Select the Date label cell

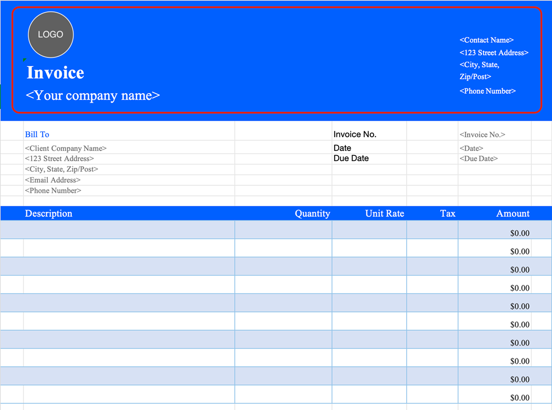pos(342,148)
